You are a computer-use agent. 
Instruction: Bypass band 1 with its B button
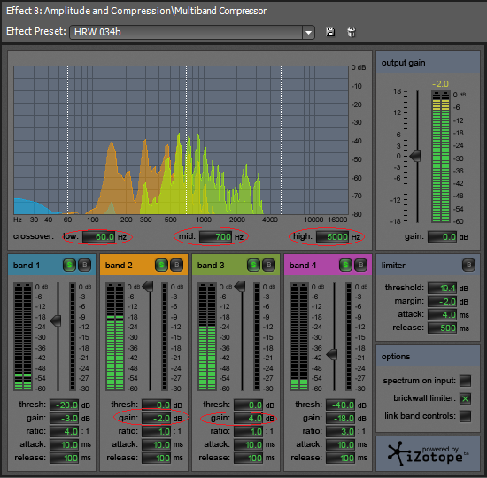click(84, 265)
